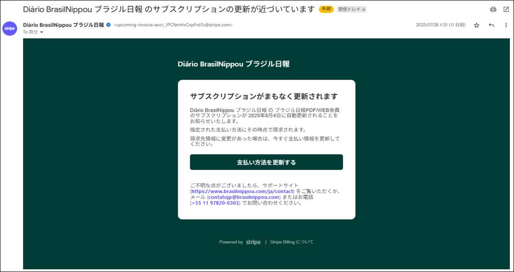Viewport: 514px width, 272px height.
Task: Click the heading サブスクリプションがまもなく更新されます
Action: (264, 96)
